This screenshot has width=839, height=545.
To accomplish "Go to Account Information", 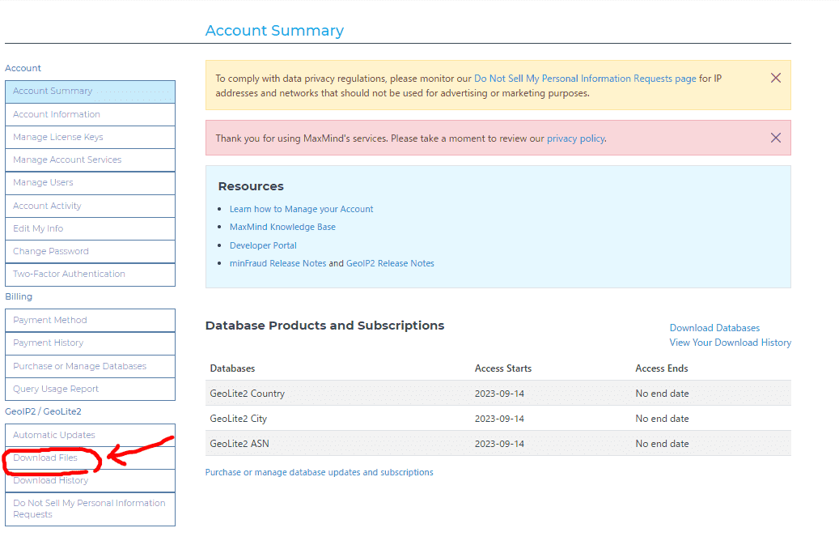I will tap(90, 114).
